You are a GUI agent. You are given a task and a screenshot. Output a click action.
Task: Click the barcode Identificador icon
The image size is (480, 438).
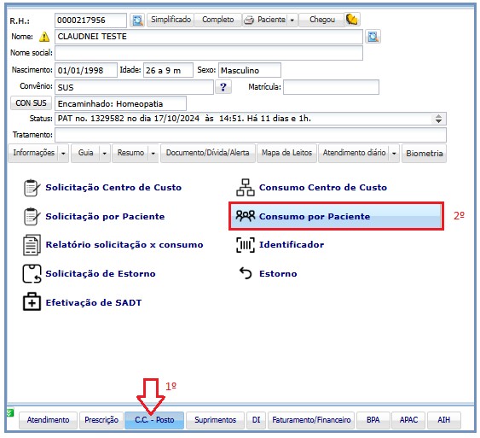click(245, 244)
